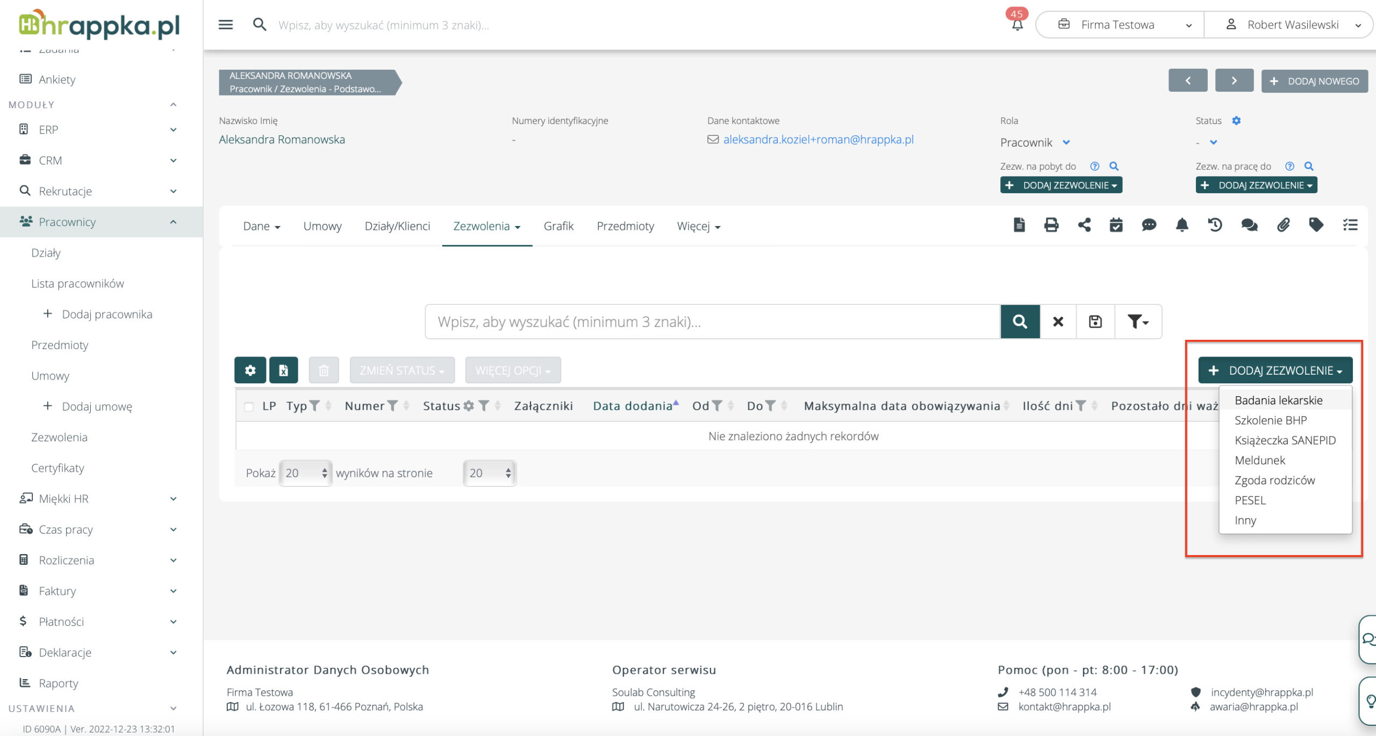Toggle the select-all checkbox in table header
This screenshot has width=1376, height=736.
[x=249, y=406]
